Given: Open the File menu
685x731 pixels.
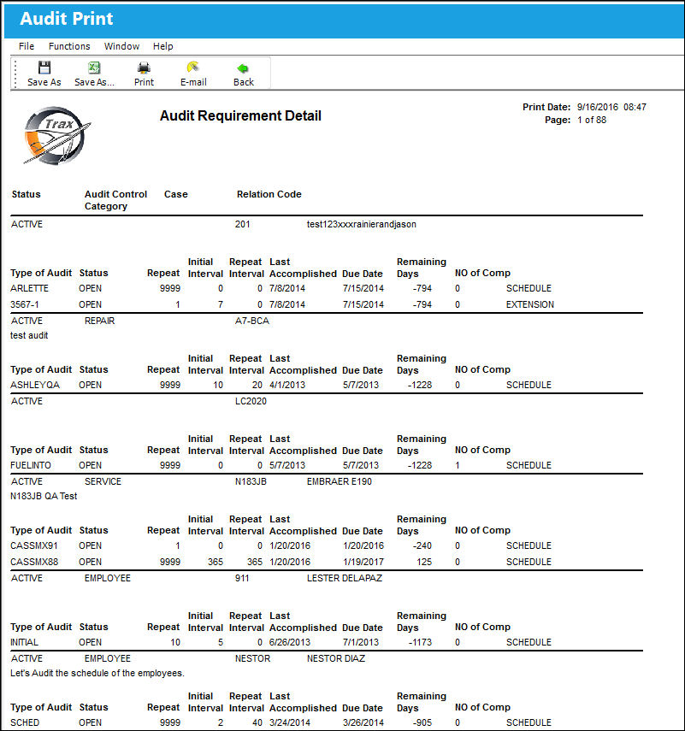Looking at the screenshot, I should (27, 46).
